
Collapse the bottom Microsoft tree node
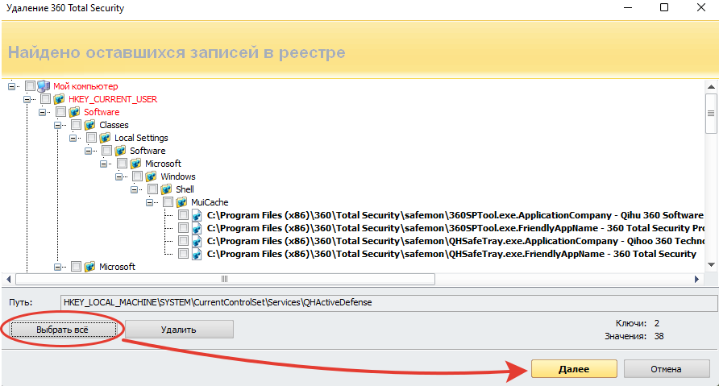coord(57,267)
